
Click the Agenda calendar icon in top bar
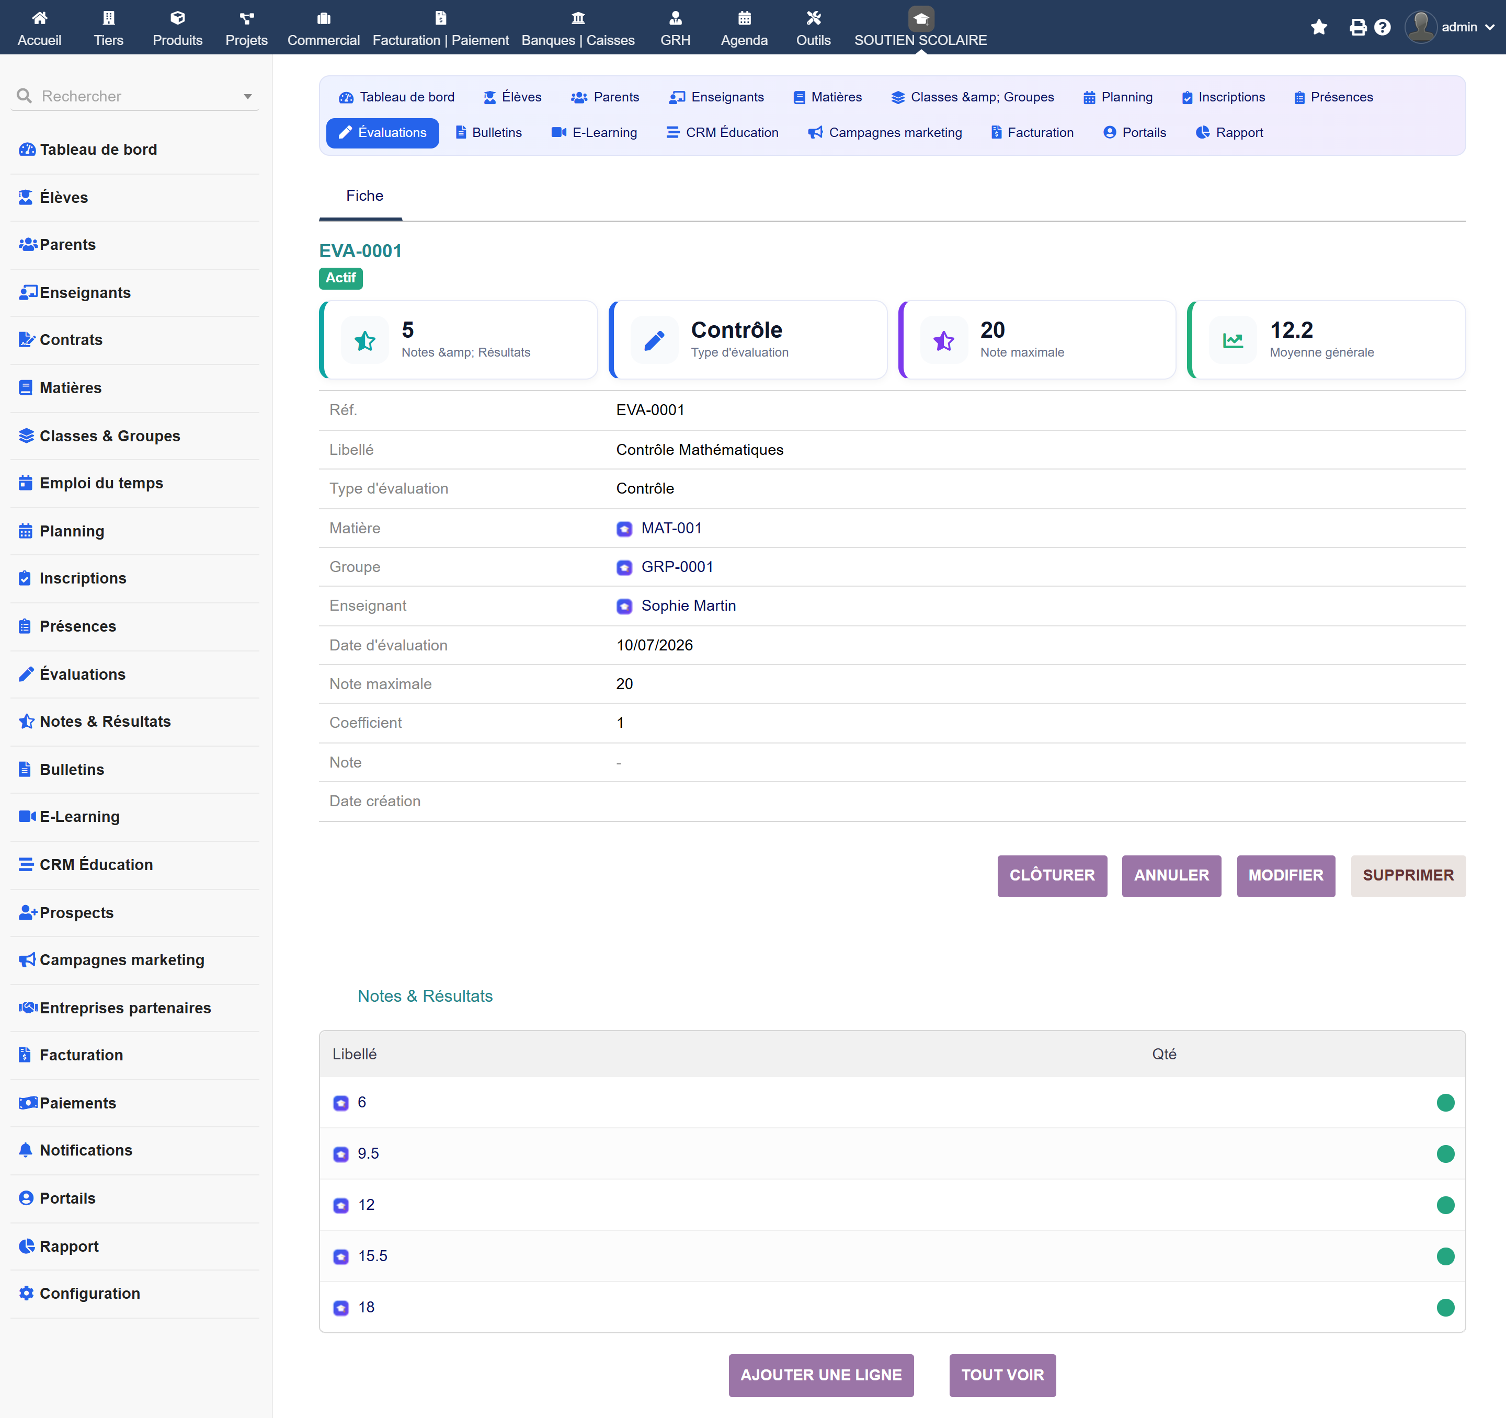point(744,17)
